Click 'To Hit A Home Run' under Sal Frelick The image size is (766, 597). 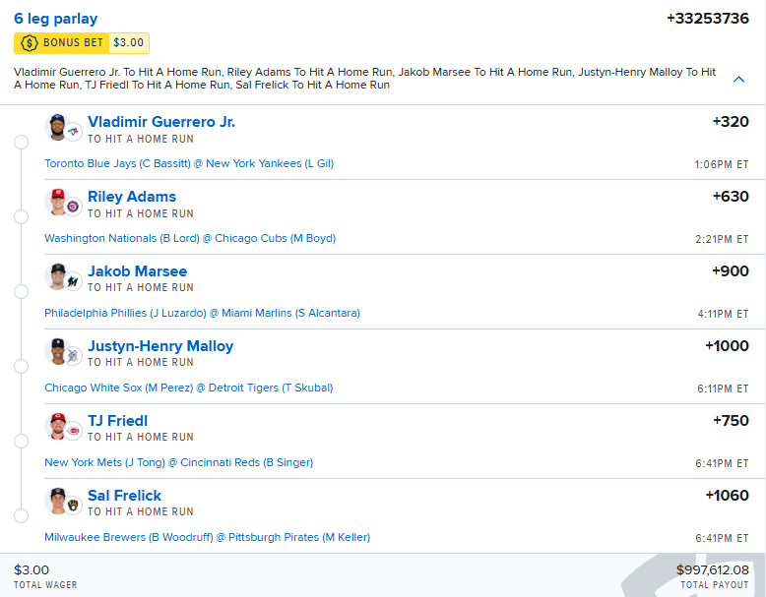[x=141, y=511]
